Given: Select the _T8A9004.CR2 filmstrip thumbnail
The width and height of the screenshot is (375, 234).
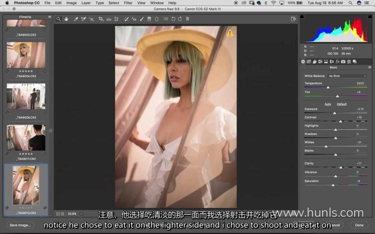Looking at the screenshot, I should (26, 55).
